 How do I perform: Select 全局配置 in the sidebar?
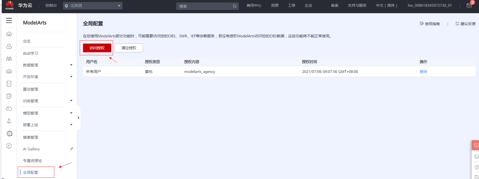(x=30, y=172)
